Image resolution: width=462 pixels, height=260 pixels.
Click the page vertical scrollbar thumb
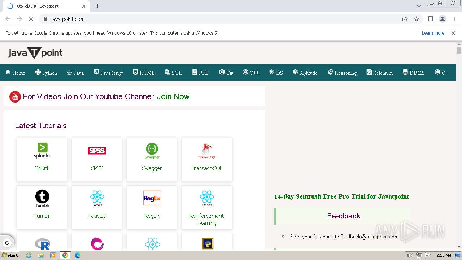coord(459,50)
